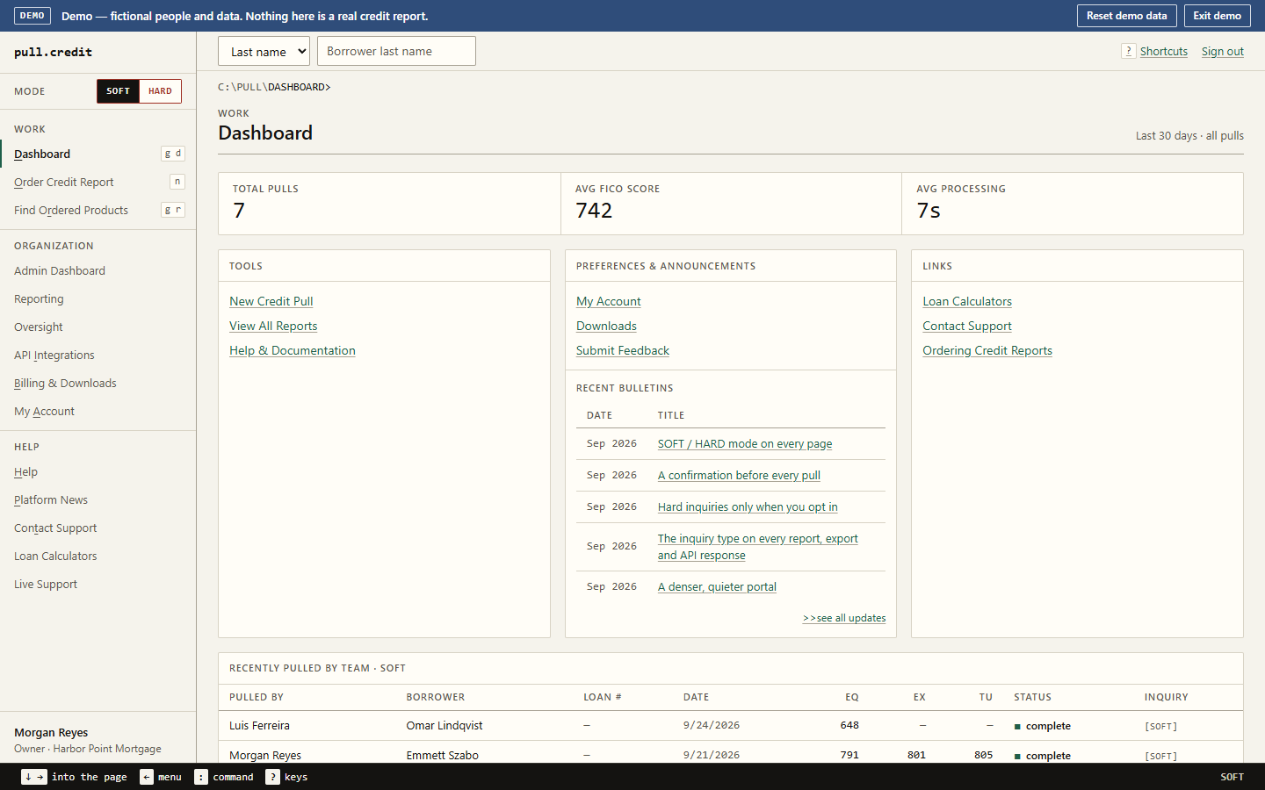Open Order Credit Report in sidebar
The image size is (1265, 790).
click(x=98, y=182)
